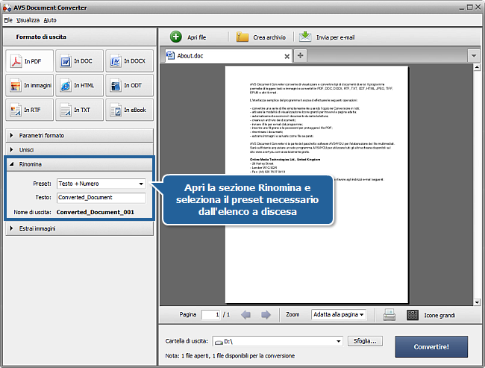
Task: Expand the Parametri formato section
Action: (x=80, y=136)
